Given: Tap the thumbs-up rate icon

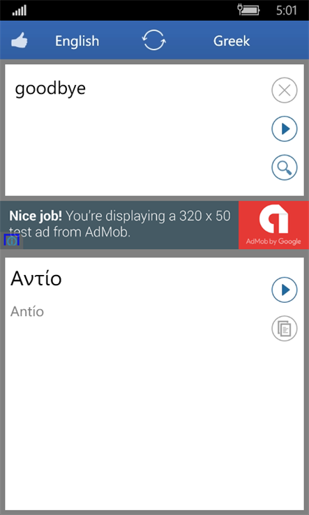Looking at the screenshot, I should pos(20,41).
